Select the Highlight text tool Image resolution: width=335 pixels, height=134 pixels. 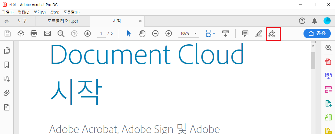coord(258,33)
